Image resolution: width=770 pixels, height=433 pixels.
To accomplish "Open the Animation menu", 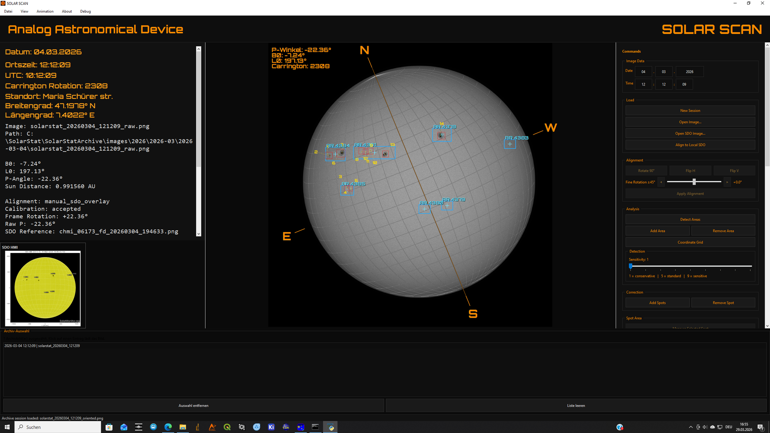I will pyautogui.click(x=45, y=11).
